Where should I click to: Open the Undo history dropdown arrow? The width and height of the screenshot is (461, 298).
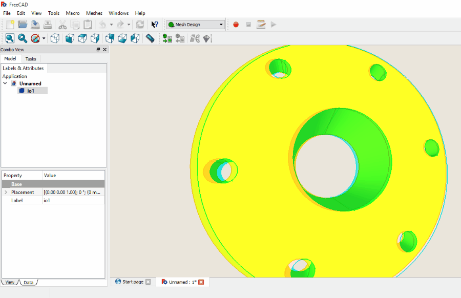(x=112, y=25)
